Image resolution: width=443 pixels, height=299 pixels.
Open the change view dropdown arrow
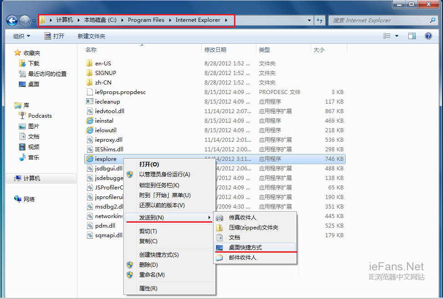click(397, 36)
